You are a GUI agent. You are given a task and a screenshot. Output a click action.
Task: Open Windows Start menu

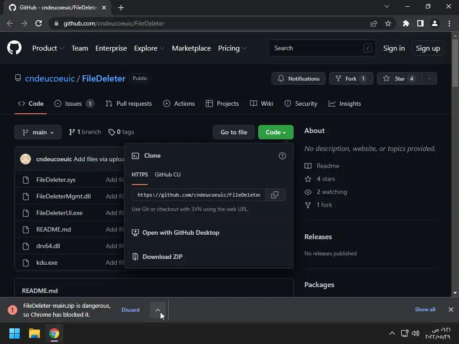pos(14,333)
